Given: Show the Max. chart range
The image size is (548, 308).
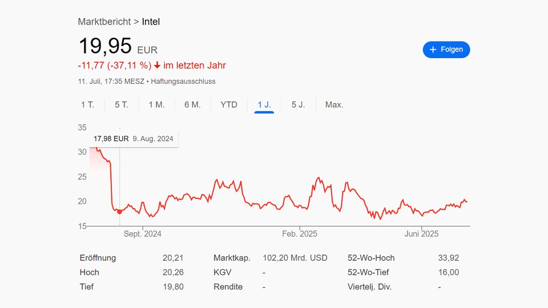Looking at the screenshot, I should click(x=334, y=105).
